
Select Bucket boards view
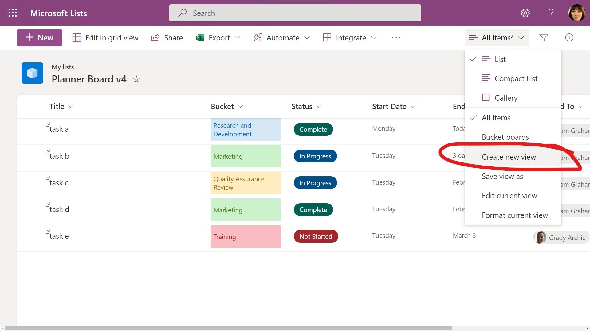(505, 137)
